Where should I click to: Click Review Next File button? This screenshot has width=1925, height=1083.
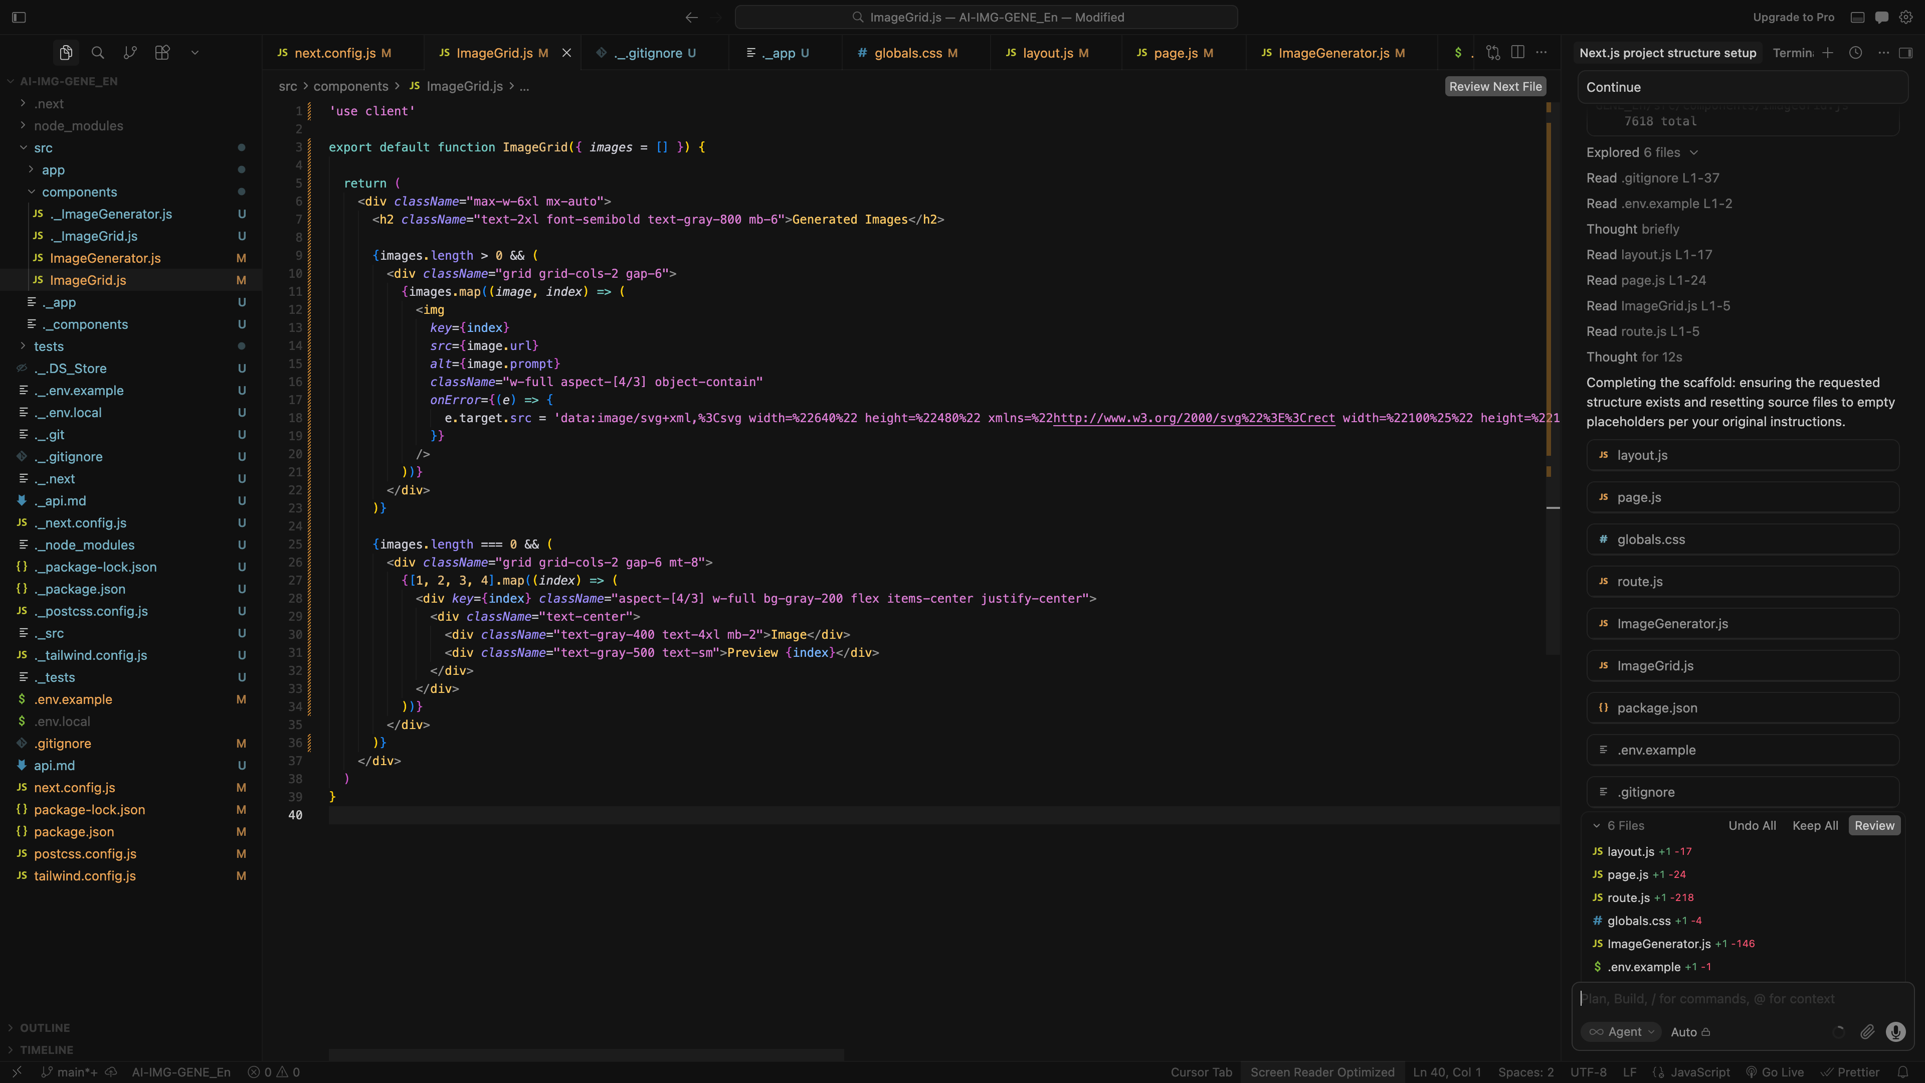click(x=1494, y=87)
